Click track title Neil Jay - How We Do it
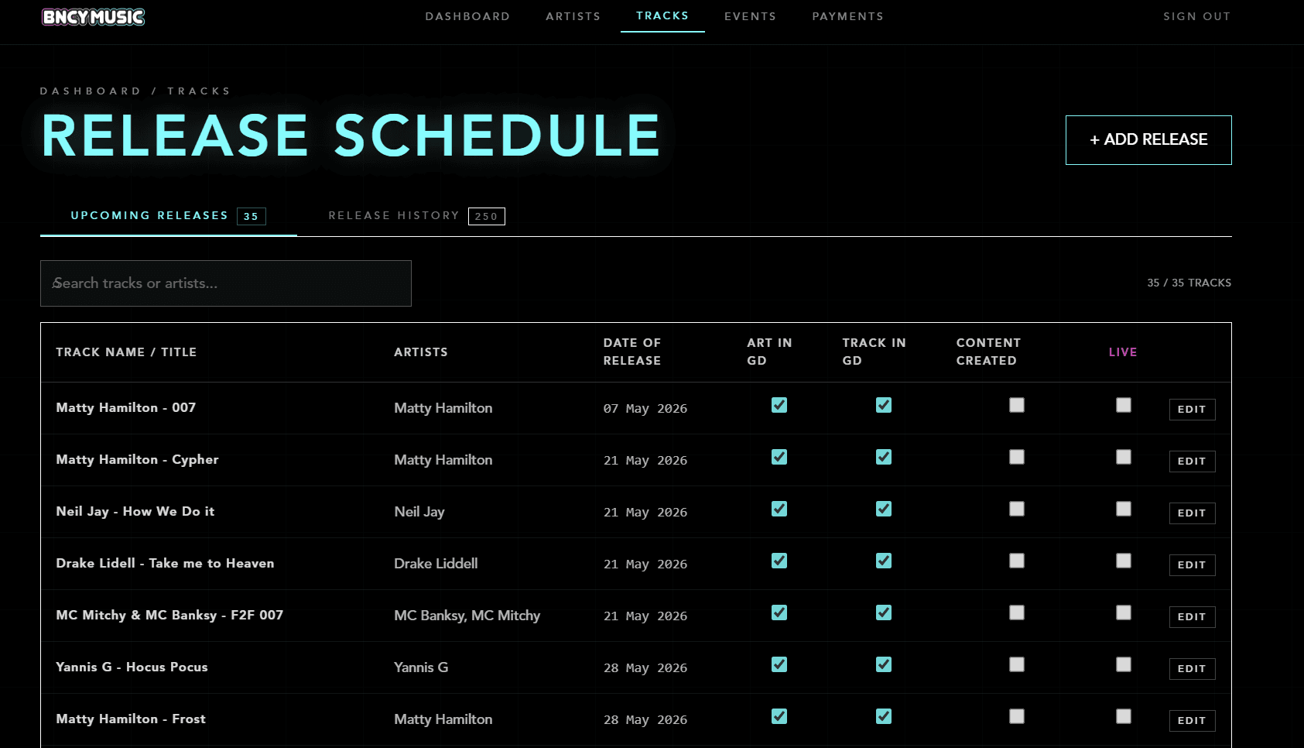 [135, 511]
